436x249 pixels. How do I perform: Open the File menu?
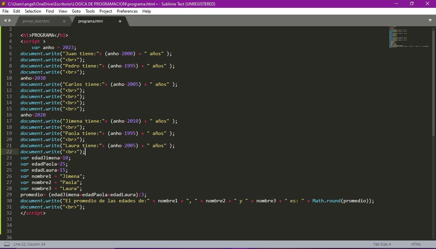[5, 11]
